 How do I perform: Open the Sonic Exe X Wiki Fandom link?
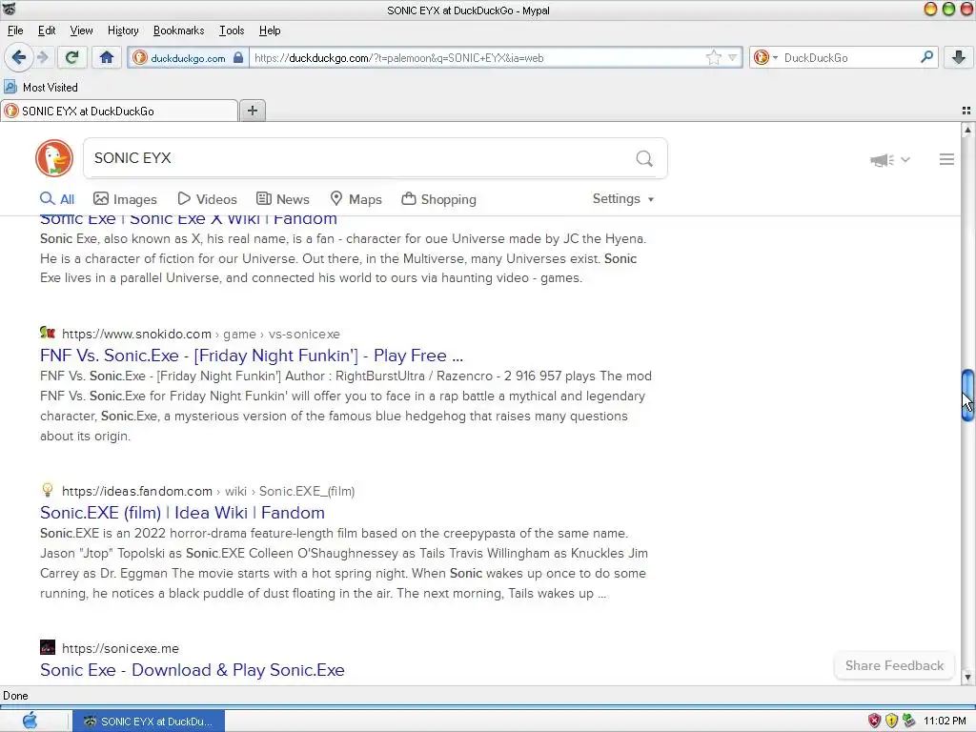click(x=189, y=220)
